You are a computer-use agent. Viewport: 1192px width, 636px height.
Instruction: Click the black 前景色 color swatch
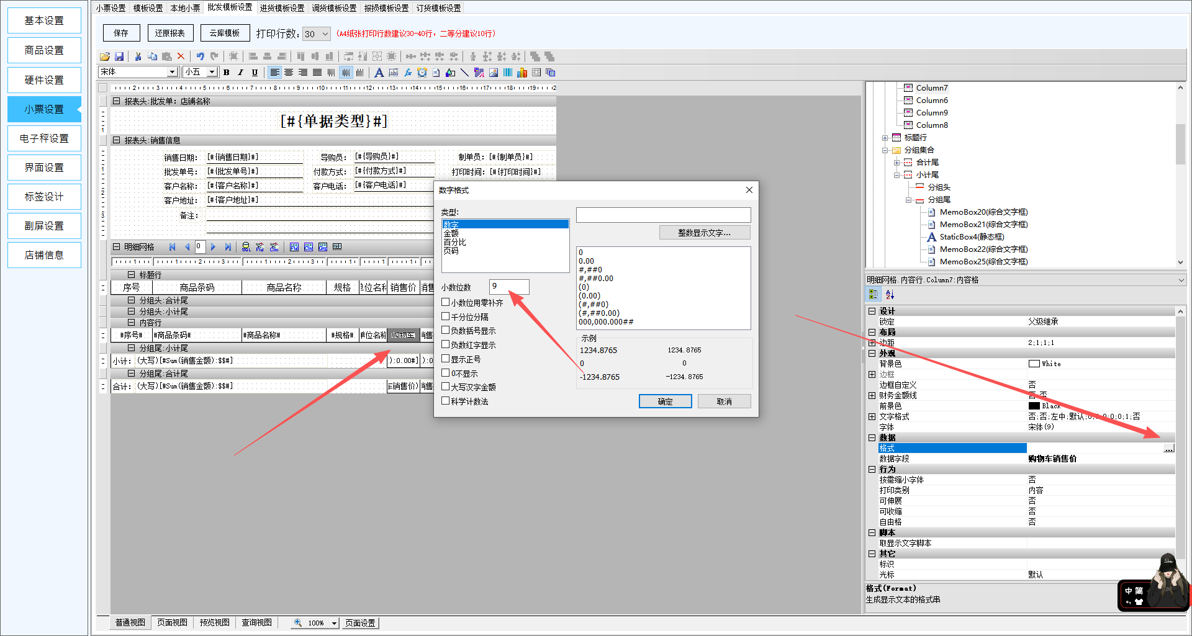pos(1034,406)
